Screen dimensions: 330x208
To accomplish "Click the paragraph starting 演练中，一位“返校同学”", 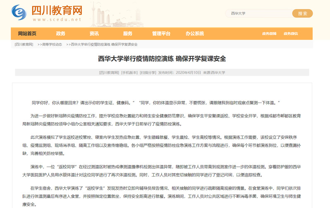I will [162, 171].
